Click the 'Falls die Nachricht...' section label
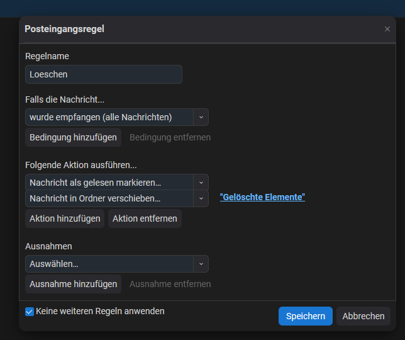Image resolution: width=405 pixels, height=340 pixels. click(x=65, y=99)
